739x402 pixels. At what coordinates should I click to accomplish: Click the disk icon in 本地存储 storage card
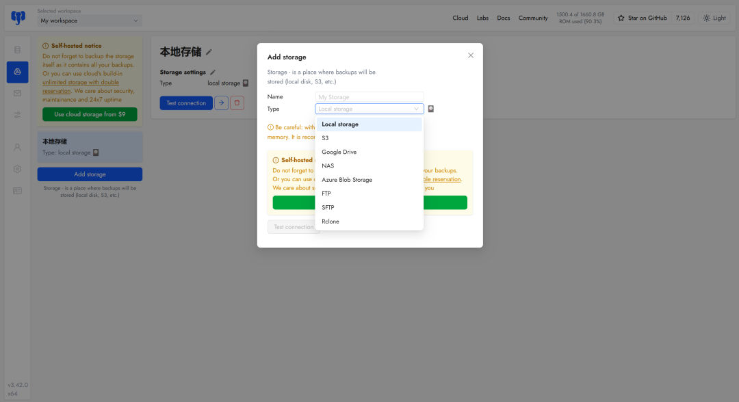[96, 152]
